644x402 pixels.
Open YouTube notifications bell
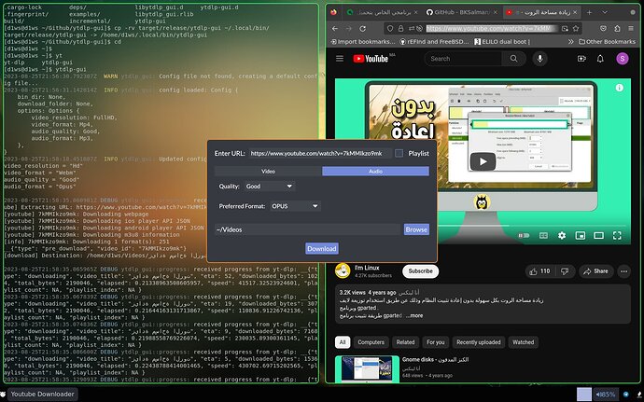[x=600, y=59]
